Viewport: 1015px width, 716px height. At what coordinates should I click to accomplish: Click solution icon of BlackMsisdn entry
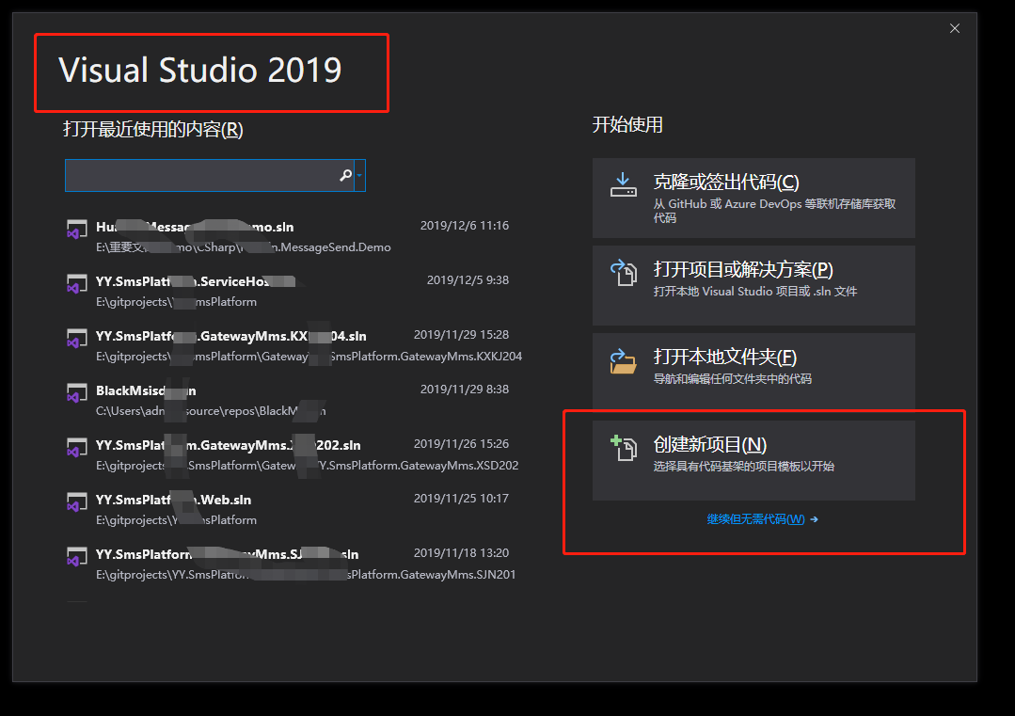pos(77,392)
